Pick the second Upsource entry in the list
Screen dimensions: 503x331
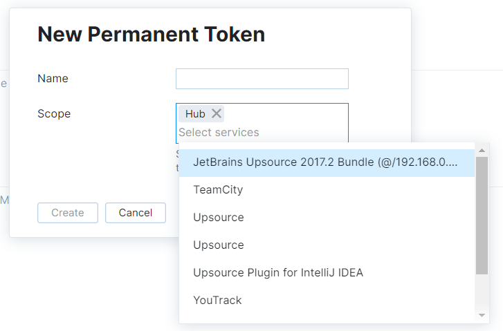pos(219,245)
